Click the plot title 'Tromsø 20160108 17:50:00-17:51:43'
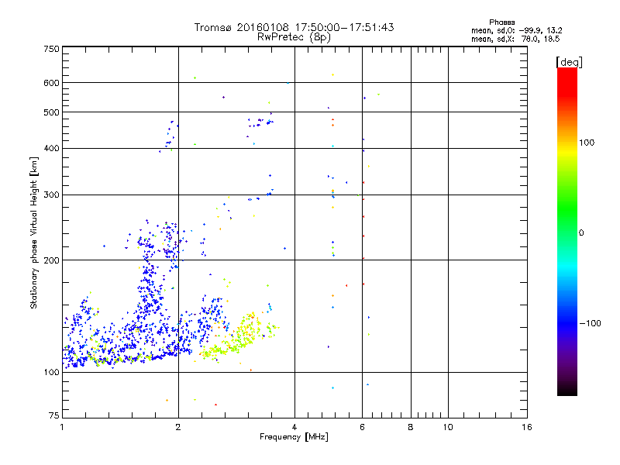The image size is (620, 465). 294,27
